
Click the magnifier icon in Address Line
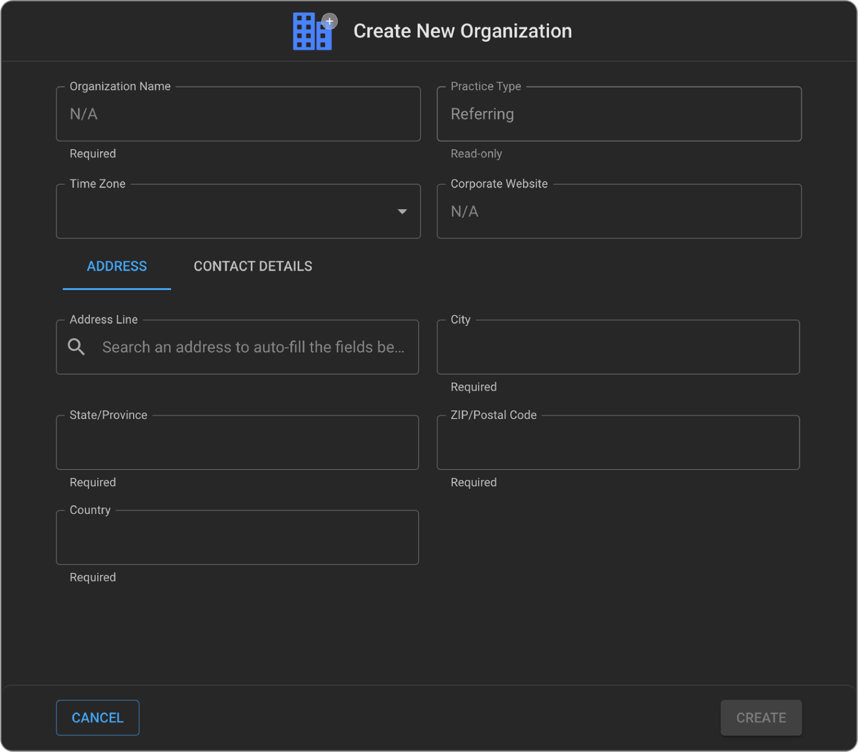coord(77,347)
